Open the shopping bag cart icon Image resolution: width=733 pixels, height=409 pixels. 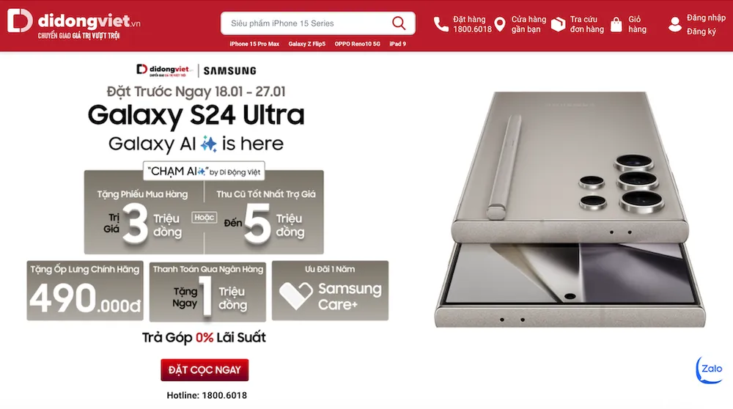pos(616,24)
